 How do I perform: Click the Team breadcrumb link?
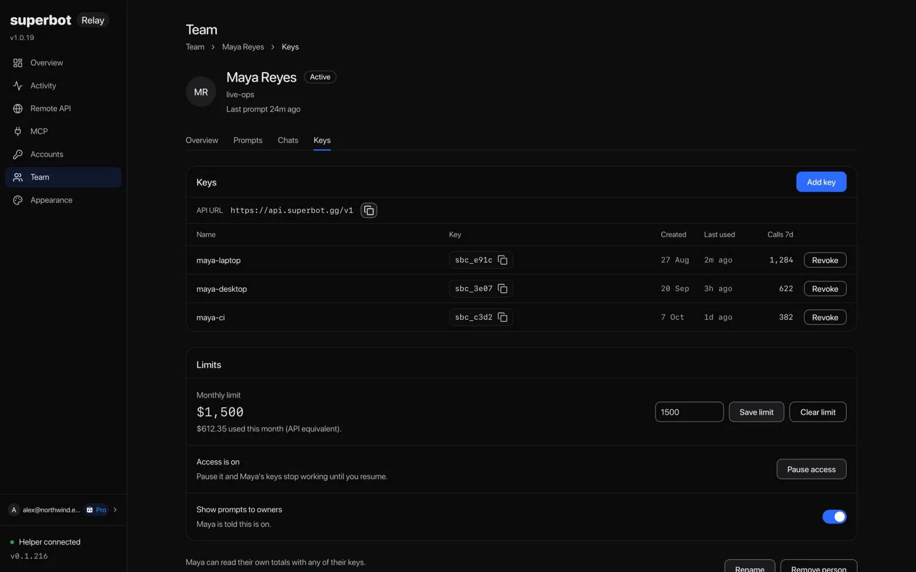[x=195, y=47]
